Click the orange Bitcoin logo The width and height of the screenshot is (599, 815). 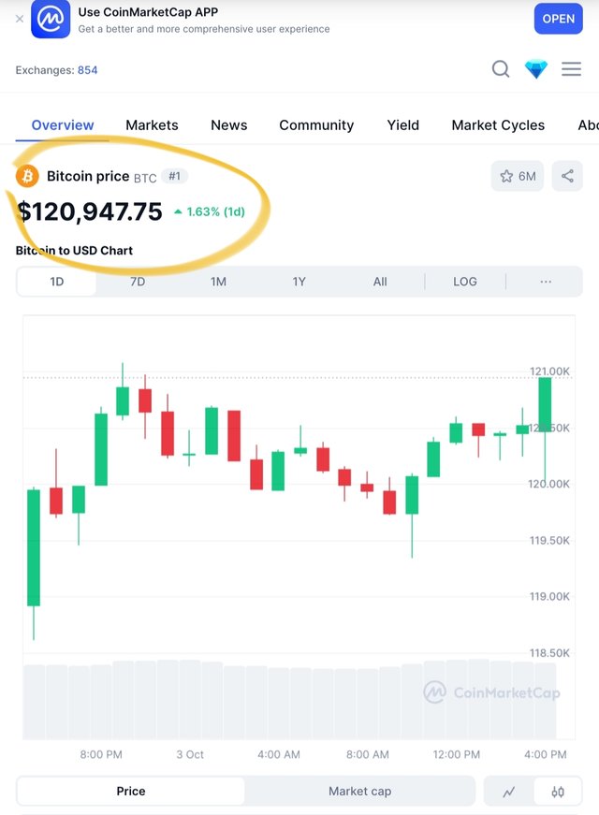27,176
